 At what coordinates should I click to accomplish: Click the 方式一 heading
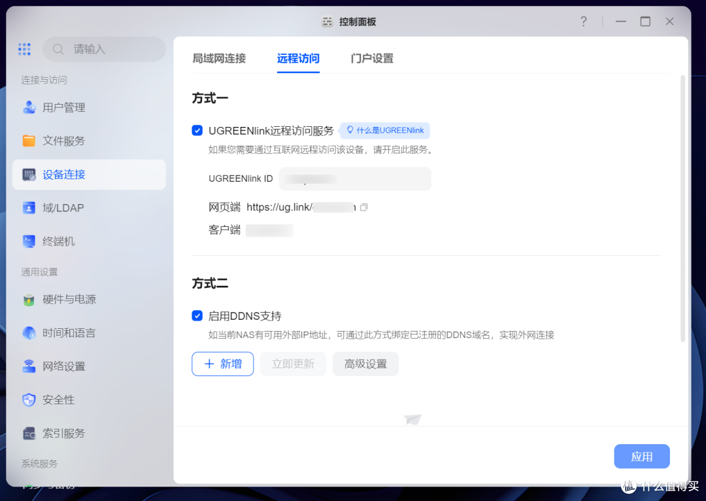210,98
